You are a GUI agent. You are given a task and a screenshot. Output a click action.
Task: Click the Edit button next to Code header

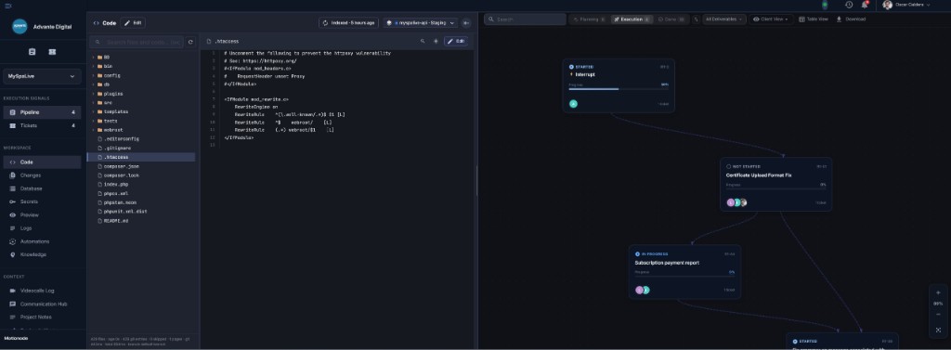coord(133,23)
